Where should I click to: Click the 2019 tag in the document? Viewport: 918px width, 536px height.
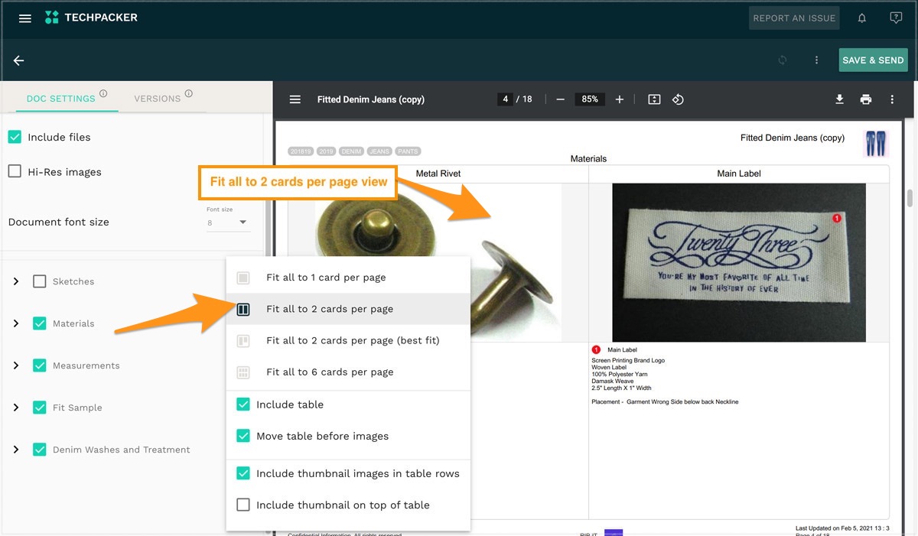click(x=327, y=151)
